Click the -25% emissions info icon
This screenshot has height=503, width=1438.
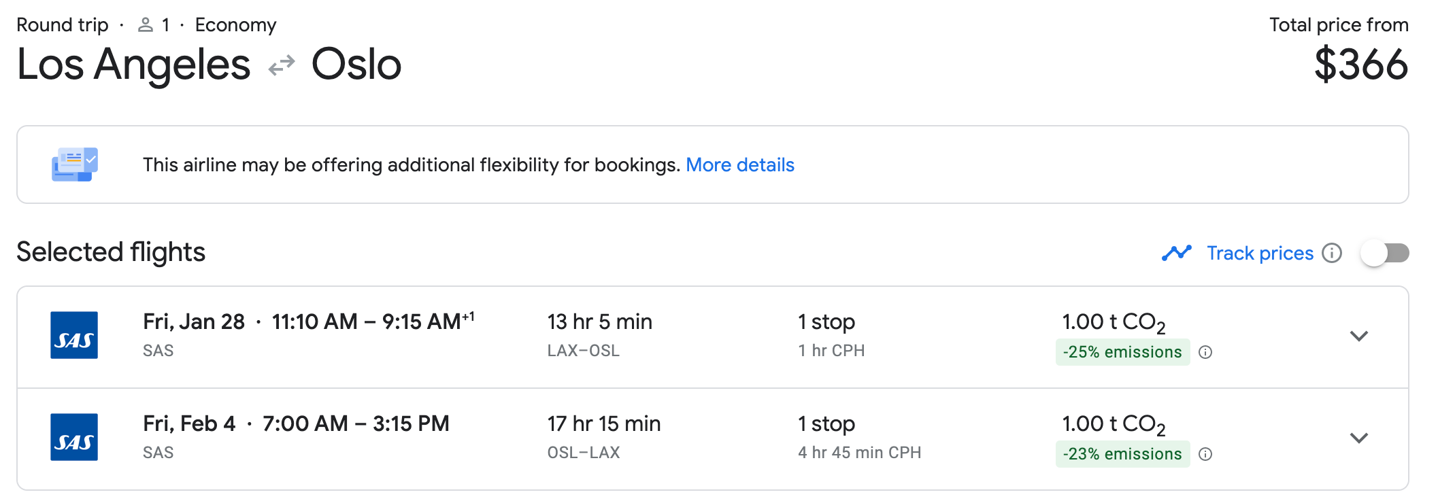1205,352
